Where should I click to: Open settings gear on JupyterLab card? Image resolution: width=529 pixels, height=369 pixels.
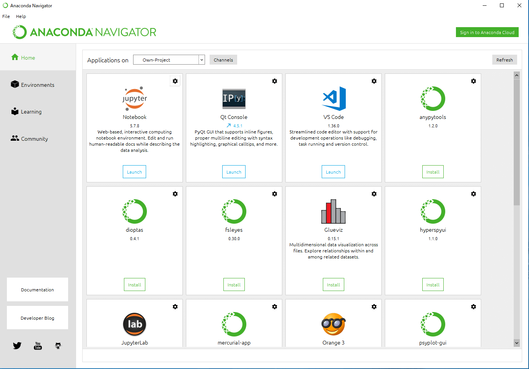(x=175, y=307)
